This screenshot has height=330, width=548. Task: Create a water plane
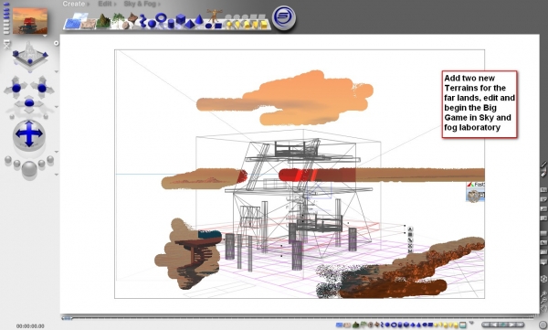(72, 24)
